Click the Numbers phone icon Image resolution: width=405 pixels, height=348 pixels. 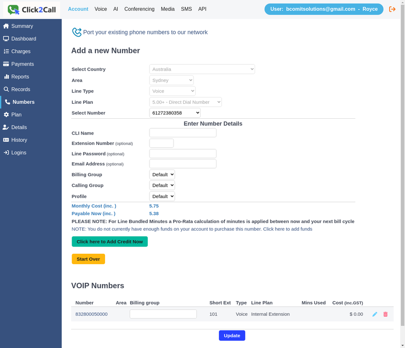click(x=7, y=102)
